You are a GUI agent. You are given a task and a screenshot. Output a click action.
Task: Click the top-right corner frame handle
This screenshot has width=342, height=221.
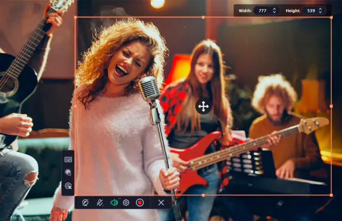tap(331, 17)
